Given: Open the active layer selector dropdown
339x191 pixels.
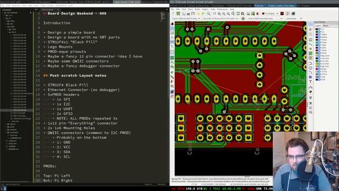Looking at the screenshot, I should 270,13.
